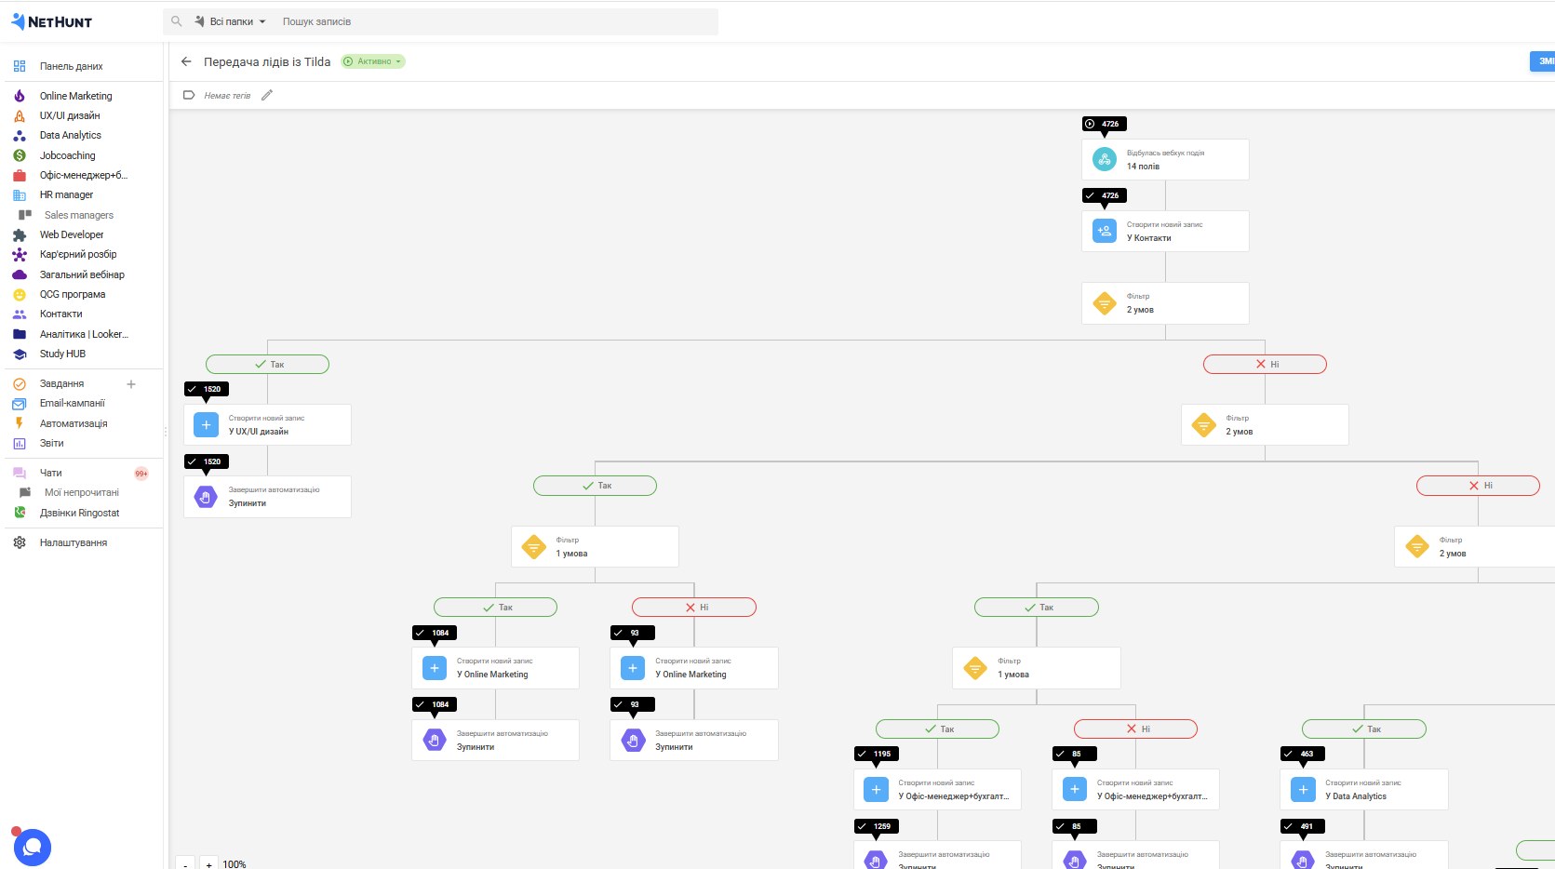Select the red Ні branch under first filter
This screenshot has height=869, width=1555.
1265,364
